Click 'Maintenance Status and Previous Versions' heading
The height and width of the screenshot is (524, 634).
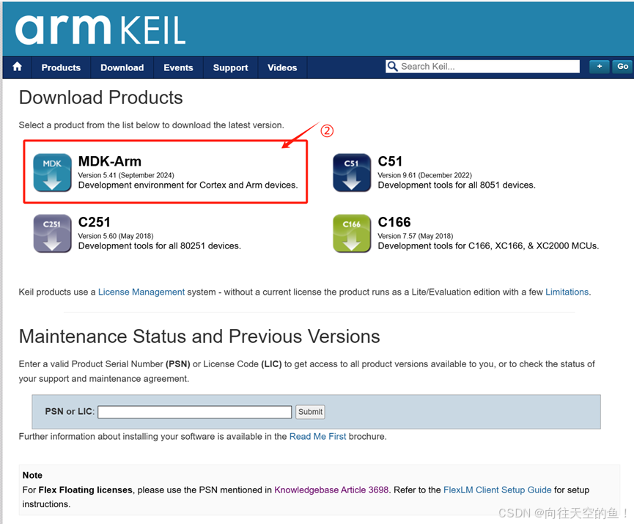[199, 336]
